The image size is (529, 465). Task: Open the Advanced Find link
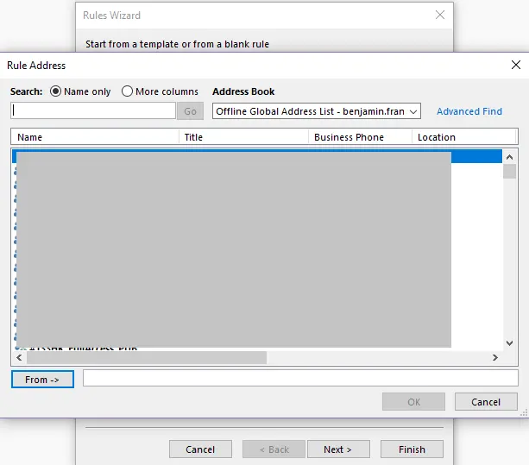click(x=469, y=111)
